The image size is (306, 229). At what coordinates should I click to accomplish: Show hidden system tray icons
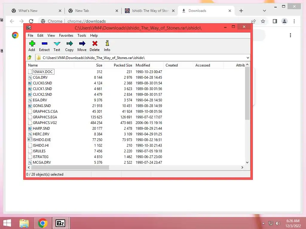click(264, 223)
